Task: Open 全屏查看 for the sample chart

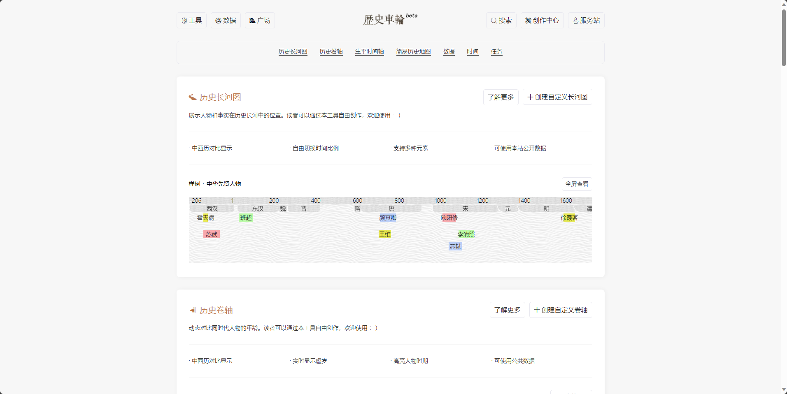Action: click(x=577, y=184)
